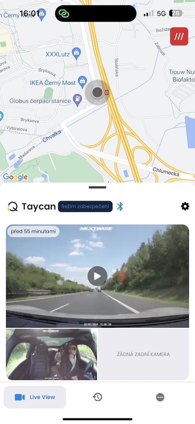Open the interior cabin camera thumbnail

point(52,354)
